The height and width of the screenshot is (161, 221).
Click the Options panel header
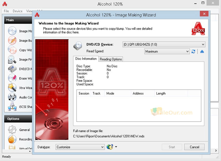click(18, 119)
